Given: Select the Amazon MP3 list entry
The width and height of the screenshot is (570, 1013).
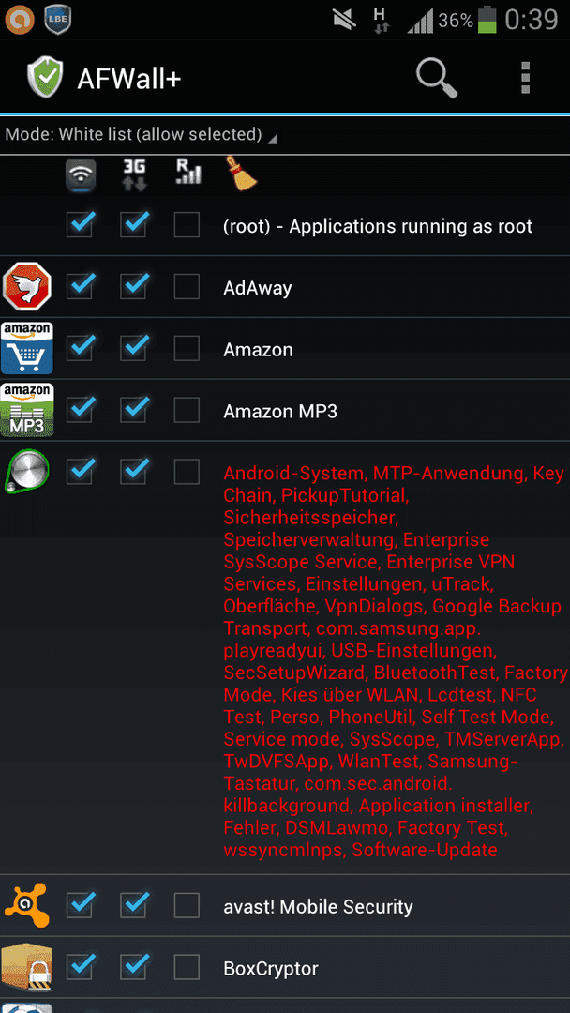Looking at the screenshot, I should [x=285, y=411].
